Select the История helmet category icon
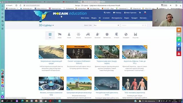Image resolution: width=183 pixels, height=103 pixels. pyautogui.click(x=116, y=35)
